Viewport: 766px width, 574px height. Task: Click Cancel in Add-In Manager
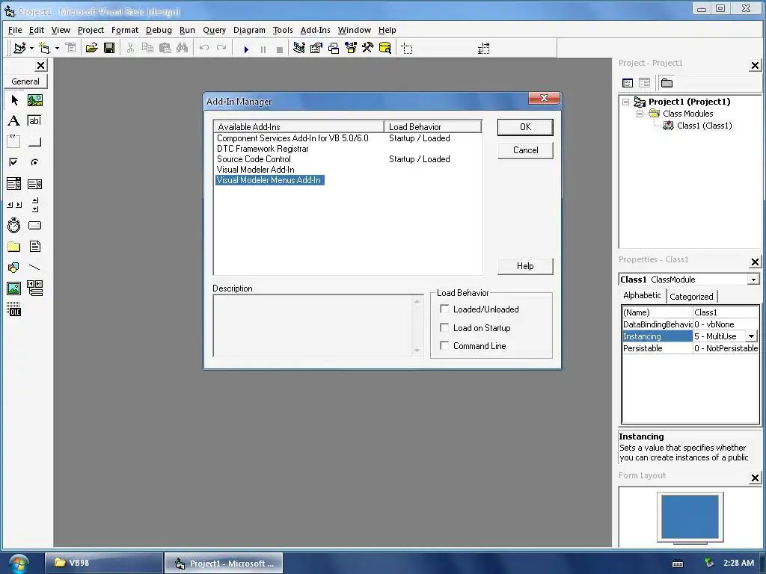click(525, 149)
